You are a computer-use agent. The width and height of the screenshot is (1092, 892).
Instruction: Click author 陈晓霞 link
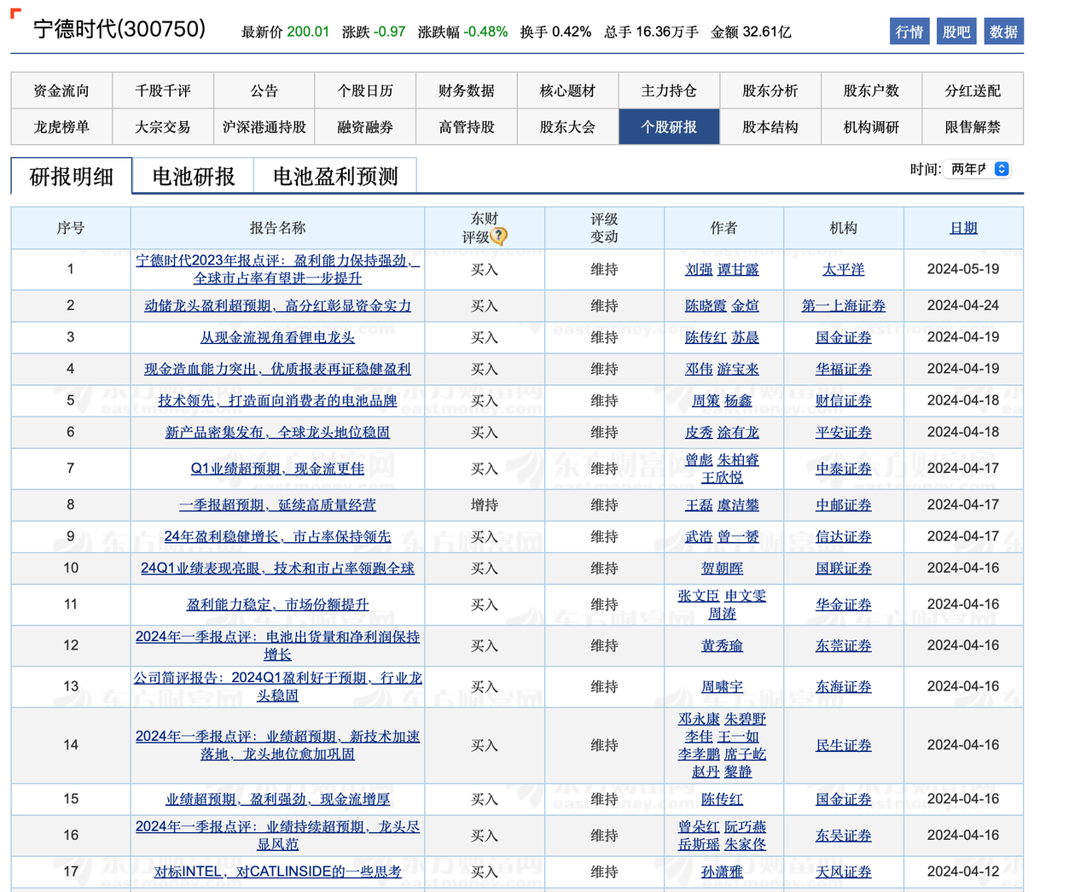coord(706,306)
